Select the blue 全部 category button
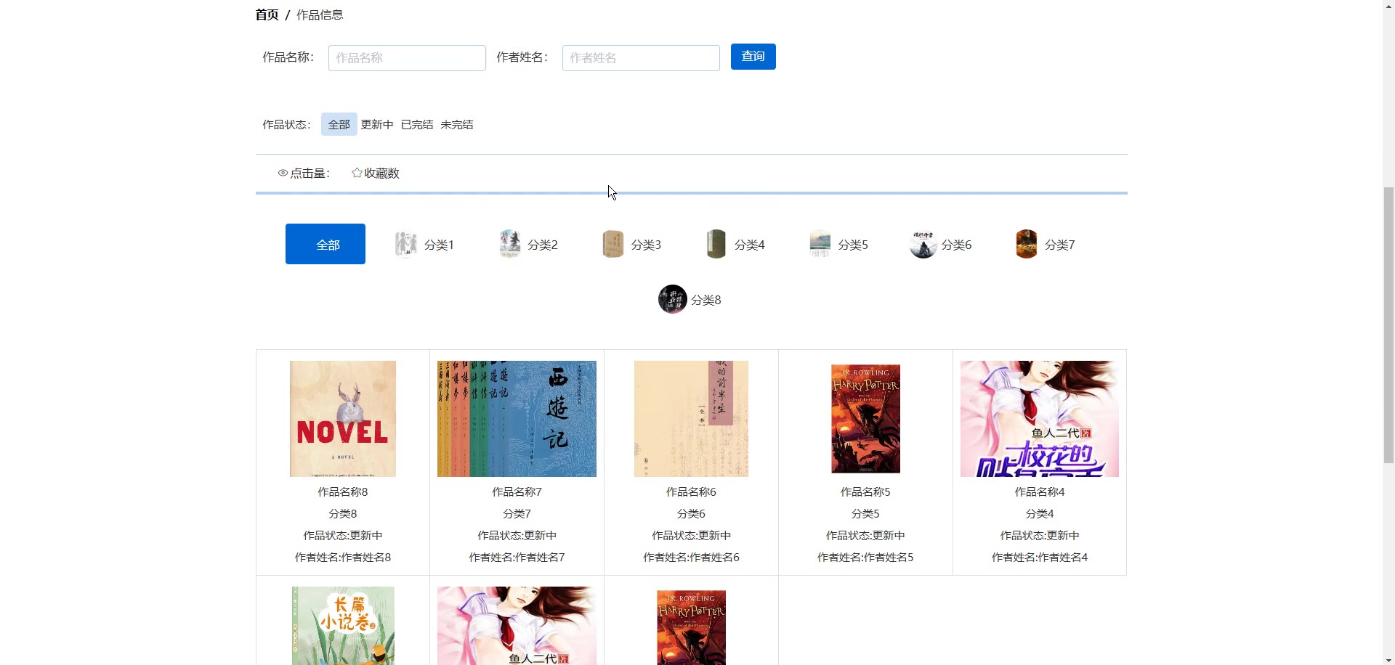1395x665 pixels. point(325,244)
